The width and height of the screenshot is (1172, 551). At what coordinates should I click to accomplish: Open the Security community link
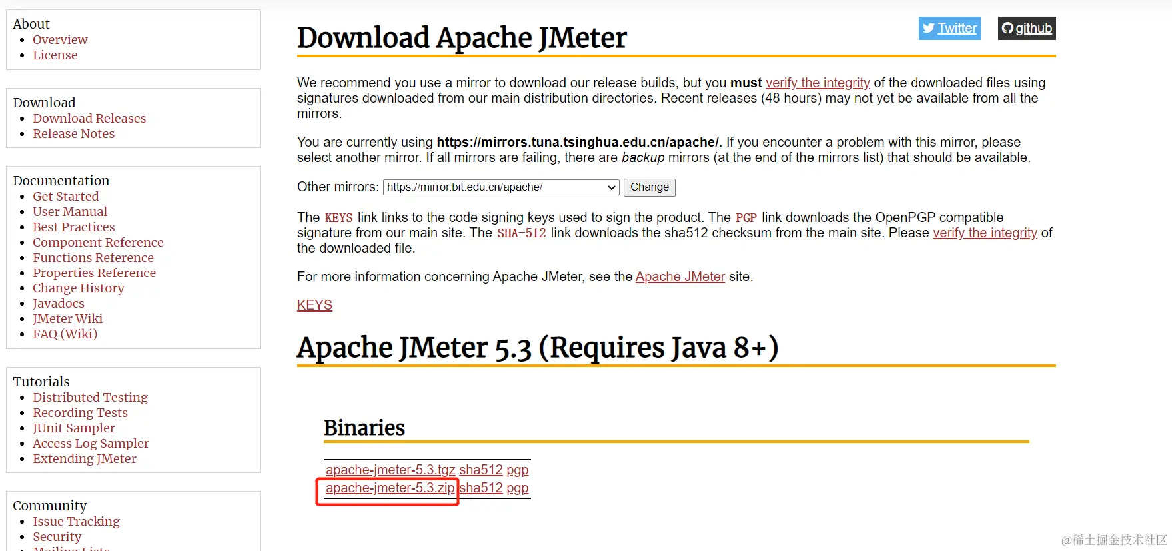click(x=57, y=536)
